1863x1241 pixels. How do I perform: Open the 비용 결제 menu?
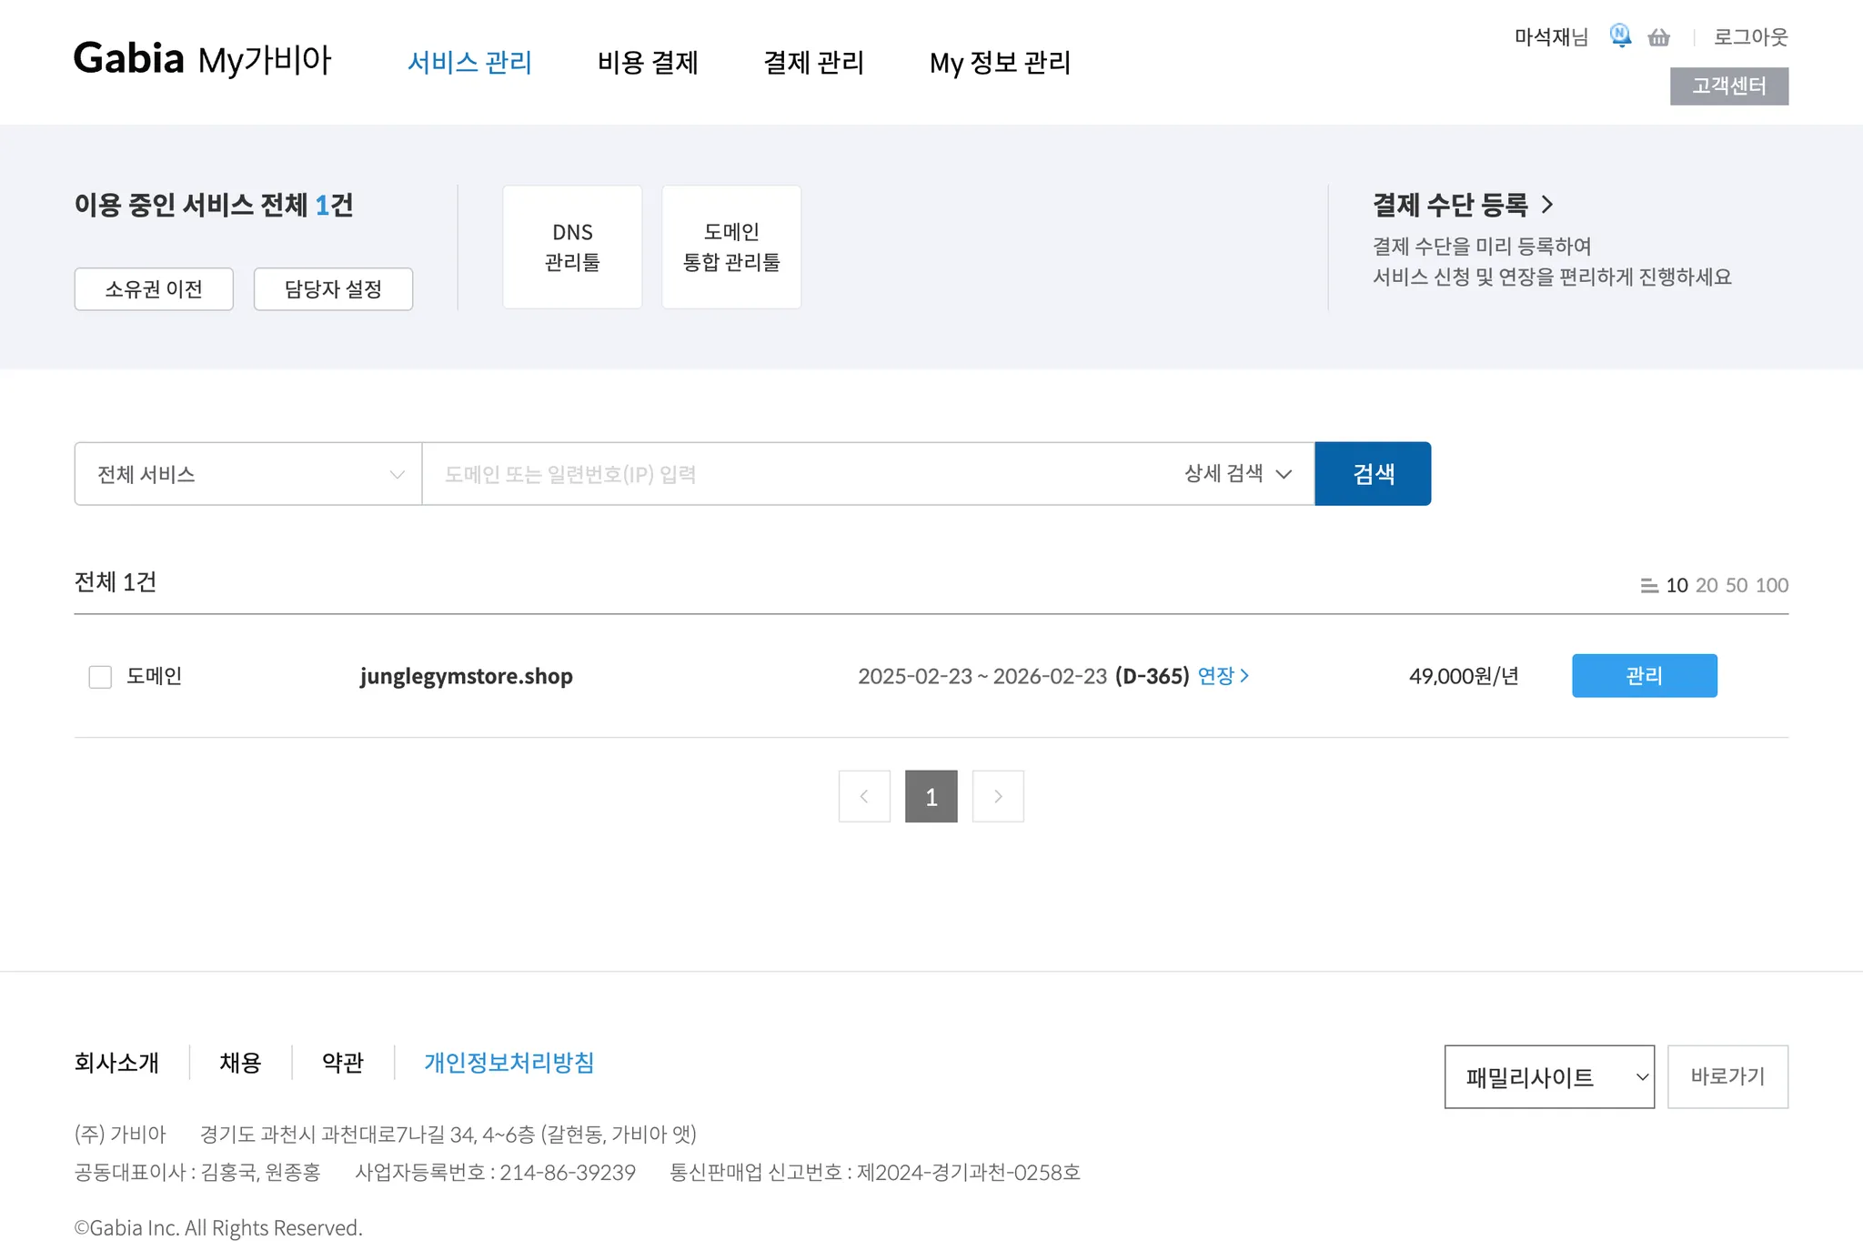[x=648, y=63]
